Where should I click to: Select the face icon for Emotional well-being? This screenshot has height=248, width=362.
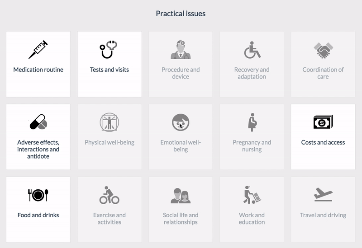click(x=181, y=122)
